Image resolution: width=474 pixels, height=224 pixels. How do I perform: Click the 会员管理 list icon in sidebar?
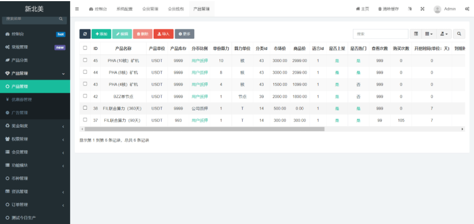(x=8, y=152)
